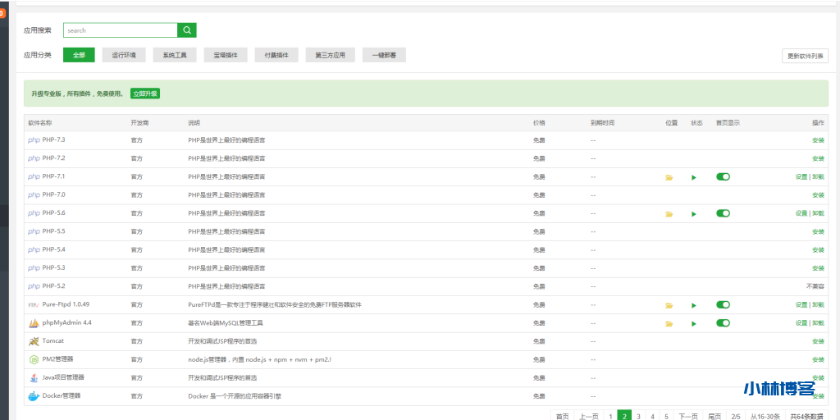840x420 pixels.
Task: Select the 系统工具 category tab
Action: (175, 55)
